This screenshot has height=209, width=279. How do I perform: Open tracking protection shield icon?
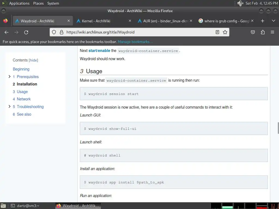point(54,32)
